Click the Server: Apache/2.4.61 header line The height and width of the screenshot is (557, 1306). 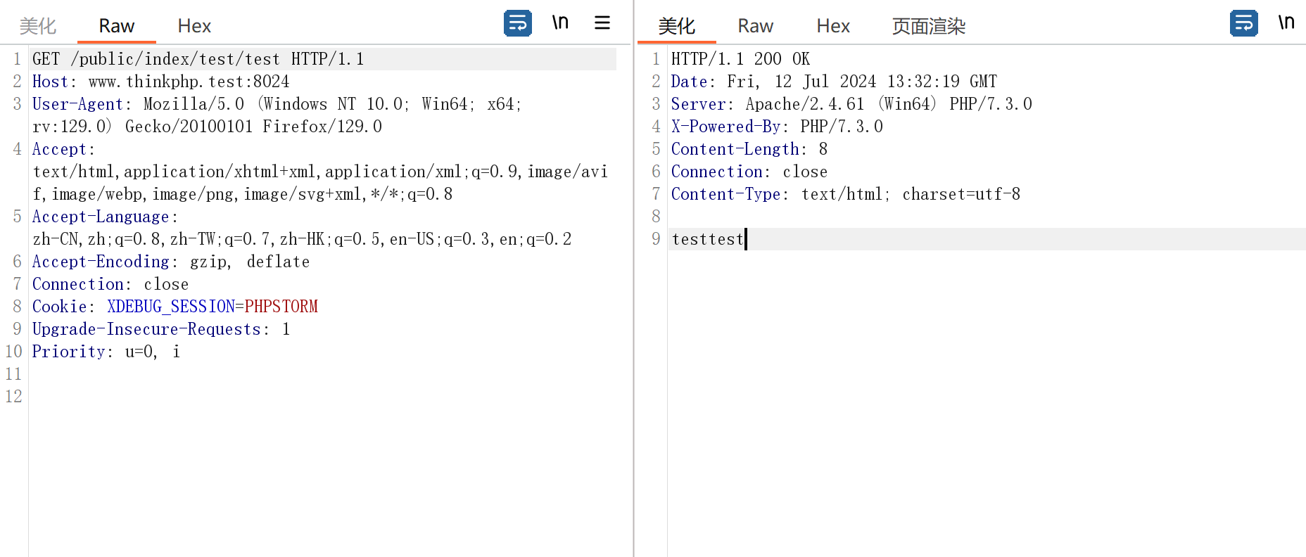[851, 104]
